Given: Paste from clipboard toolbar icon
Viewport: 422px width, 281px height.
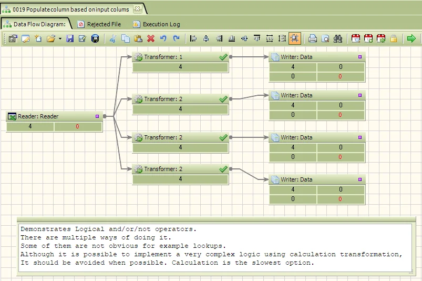Looking at the screenshot, I should 138,39.
